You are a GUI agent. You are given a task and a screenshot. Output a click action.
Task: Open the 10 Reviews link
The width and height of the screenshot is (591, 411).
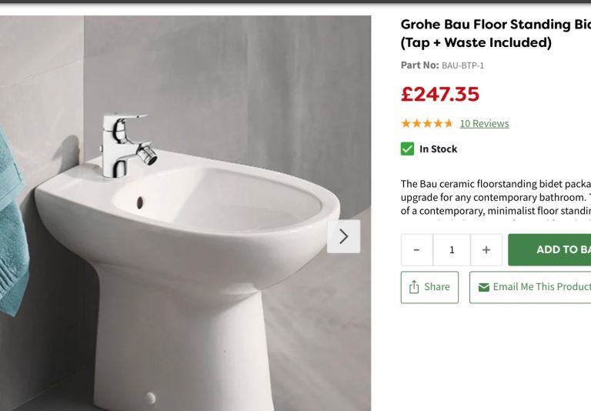point(484,123)
